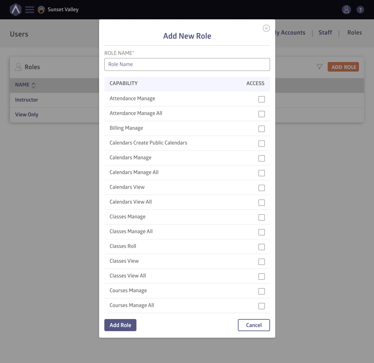
Task: Tick the Courses Manage All checkbox
Action: pyautogui.click(x=261, y=306)
